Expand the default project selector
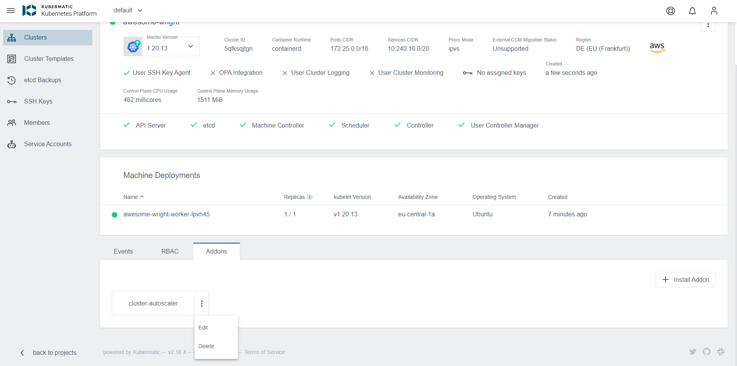 [128, 10]
